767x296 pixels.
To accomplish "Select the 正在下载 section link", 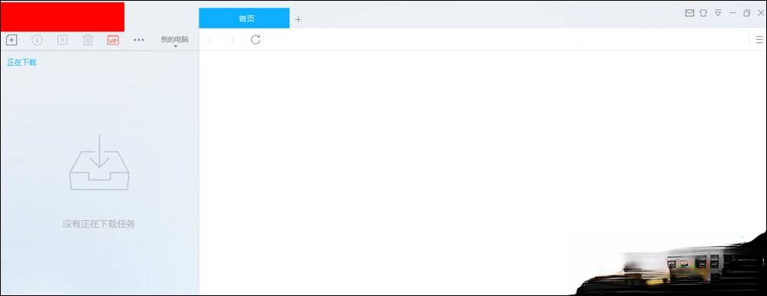I will pyautogui.click(x=21, y=63).
